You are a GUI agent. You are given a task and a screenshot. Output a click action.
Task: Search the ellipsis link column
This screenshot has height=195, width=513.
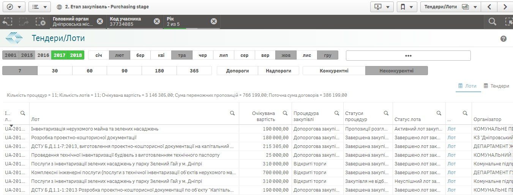click(x=465, y=113)
